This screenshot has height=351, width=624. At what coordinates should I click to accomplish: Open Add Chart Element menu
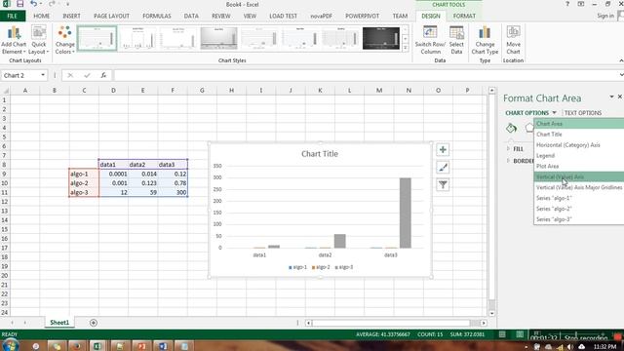[x=14, y=40]
